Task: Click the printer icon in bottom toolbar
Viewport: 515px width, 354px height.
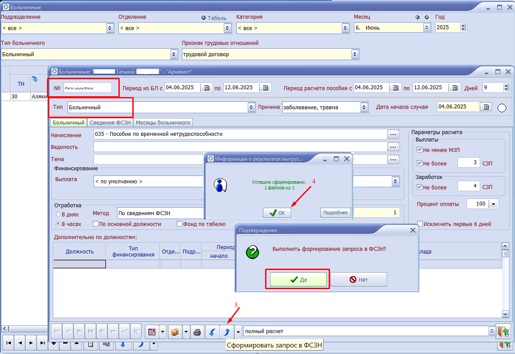Action: 197,332
